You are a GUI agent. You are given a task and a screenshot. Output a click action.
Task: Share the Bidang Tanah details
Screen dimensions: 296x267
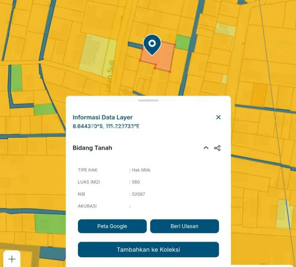(x=217, y=148)
